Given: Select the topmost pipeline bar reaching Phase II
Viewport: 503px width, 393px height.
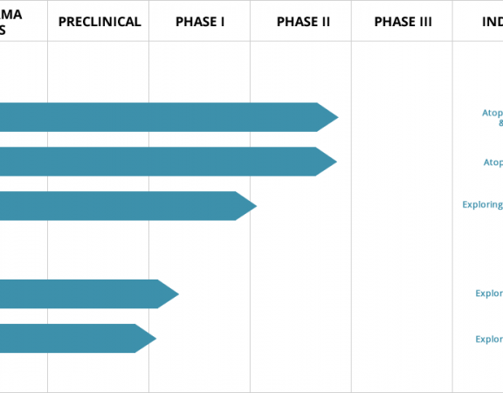Looking at the screenshot, I should 169,117.
